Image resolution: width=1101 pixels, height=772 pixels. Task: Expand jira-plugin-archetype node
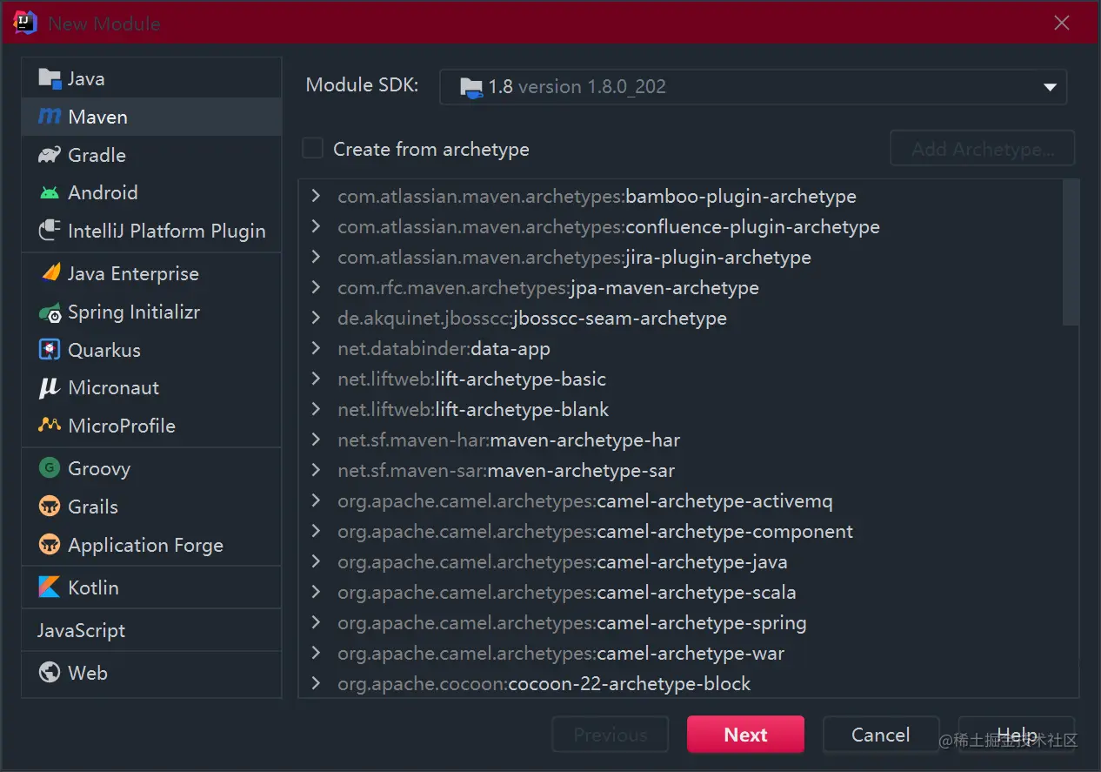[x=317, y=258]
